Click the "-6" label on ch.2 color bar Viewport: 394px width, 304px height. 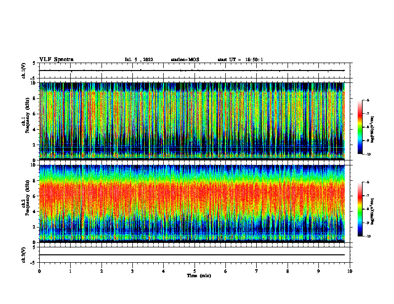pos(368,182)
